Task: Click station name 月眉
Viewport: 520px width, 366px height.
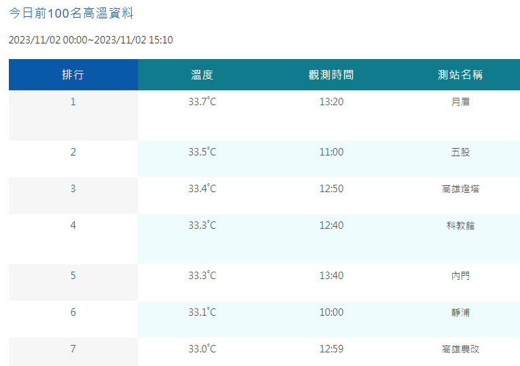Action: (460, 102)
